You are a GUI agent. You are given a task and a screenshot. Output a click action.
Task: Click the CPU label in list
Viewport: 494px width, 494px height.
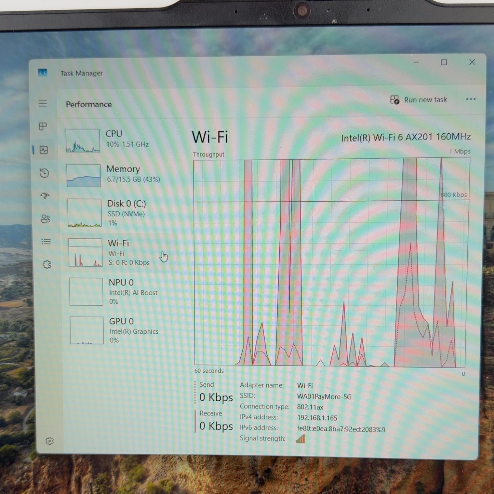(x=114, y=134)
